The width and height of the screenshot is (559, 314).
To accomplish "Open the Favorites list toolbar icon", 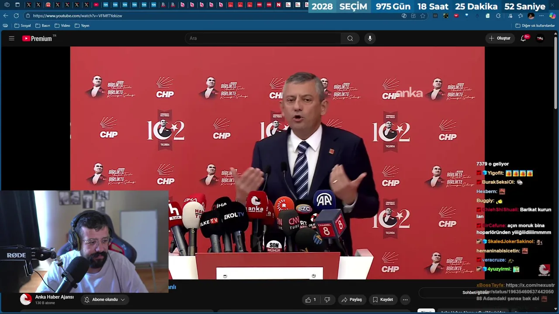I will [521, 16].
